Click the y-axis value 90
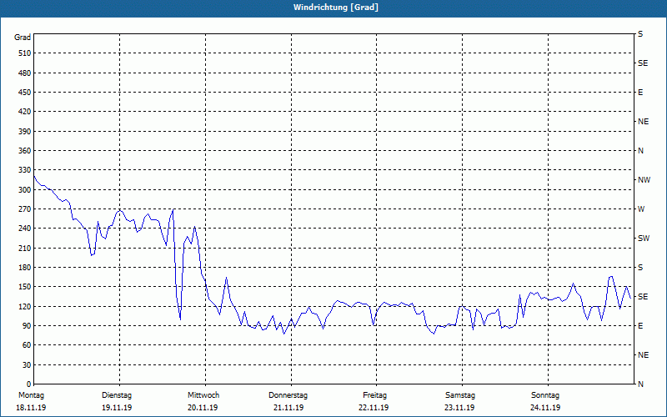Image resolution: width=667 pixels, height=417 pixels. pos(27,326)
